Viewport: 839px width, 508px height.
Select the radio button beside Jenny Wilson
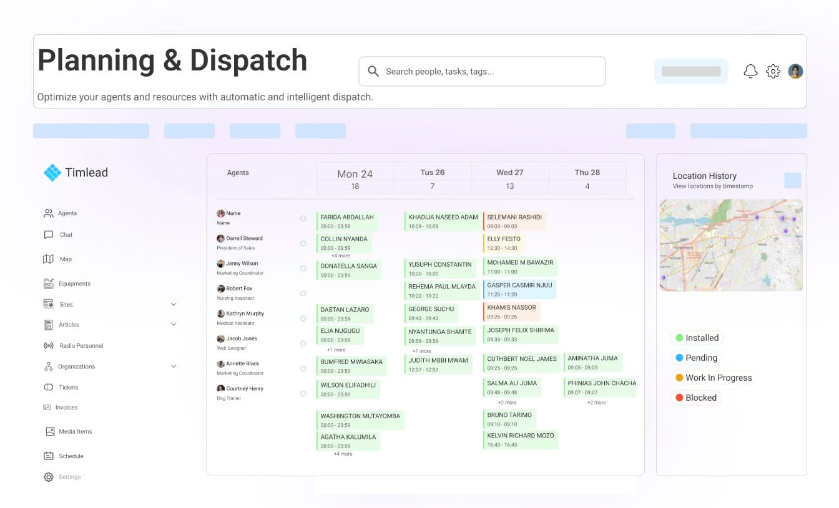303,268
